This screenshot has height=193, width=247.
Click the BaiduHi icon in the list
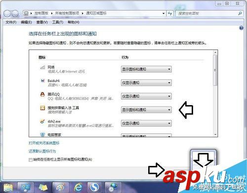(42, 80)
